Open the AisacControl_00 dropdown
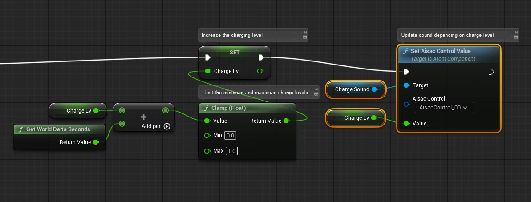The height and width of the screenshot is (202, 531). click(x=444, y=108)
